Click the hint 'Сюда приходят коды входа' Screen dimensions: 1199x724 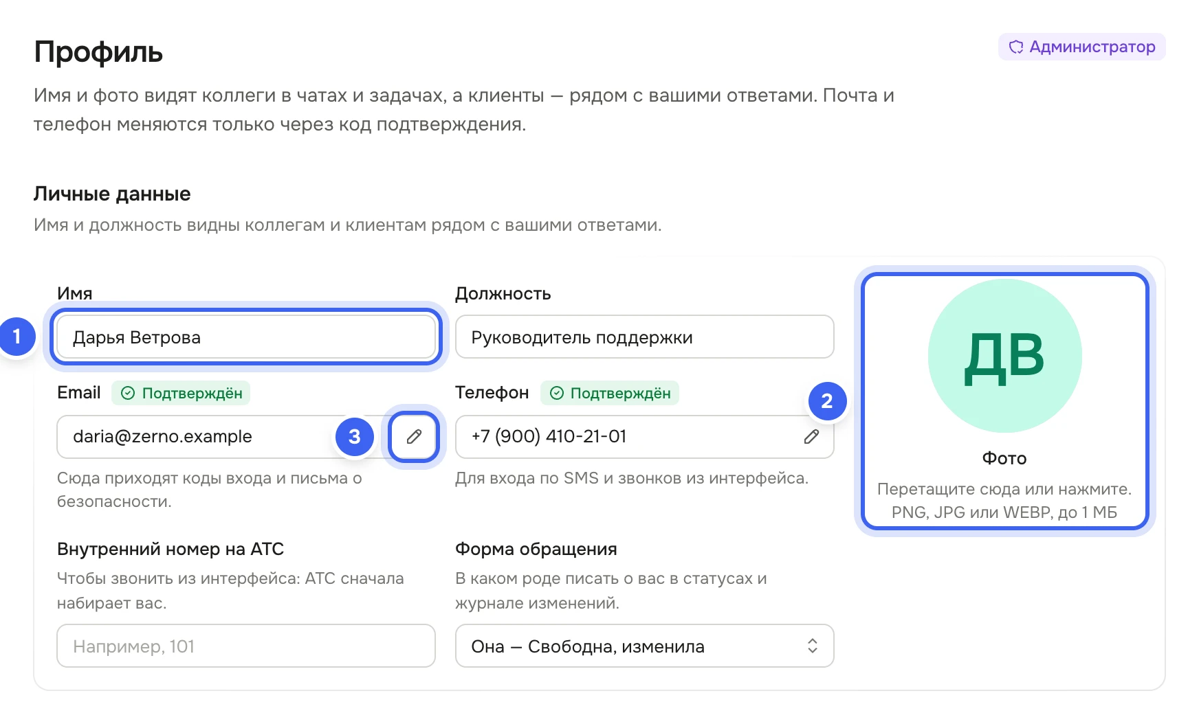pyautogui.click(x=210, y=490)
